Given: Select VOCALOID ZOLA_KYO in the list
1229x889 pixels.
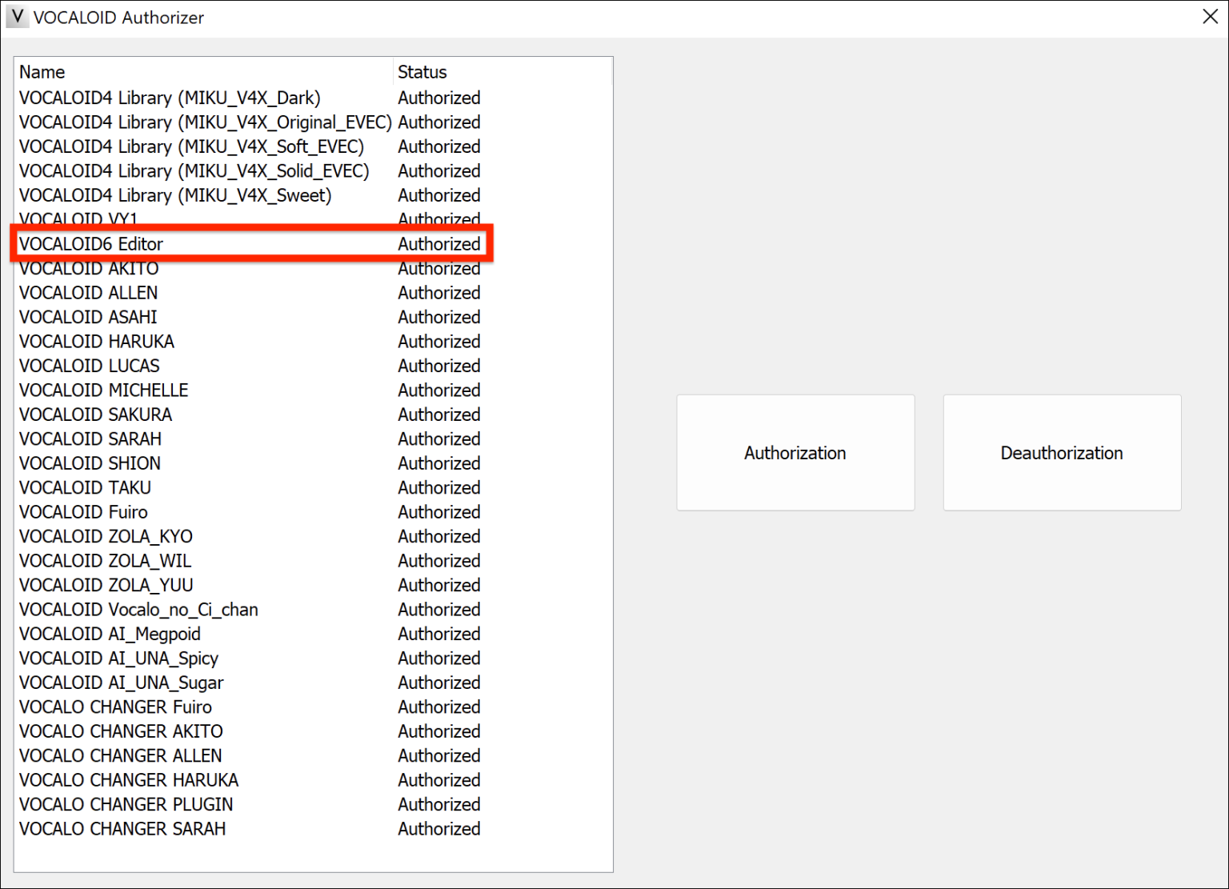Looking at the screenshot, I should point(106,536).
